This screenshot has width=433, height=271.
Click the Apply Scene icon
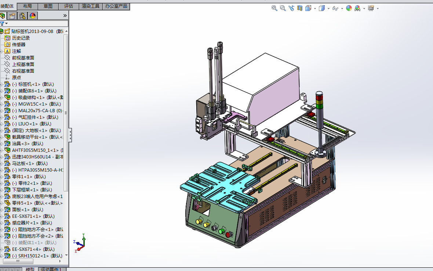pos(357,8)
